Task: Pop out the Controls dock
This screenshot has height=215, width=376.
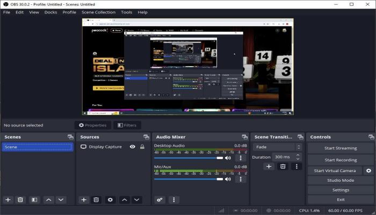Action: coord(371,137)
